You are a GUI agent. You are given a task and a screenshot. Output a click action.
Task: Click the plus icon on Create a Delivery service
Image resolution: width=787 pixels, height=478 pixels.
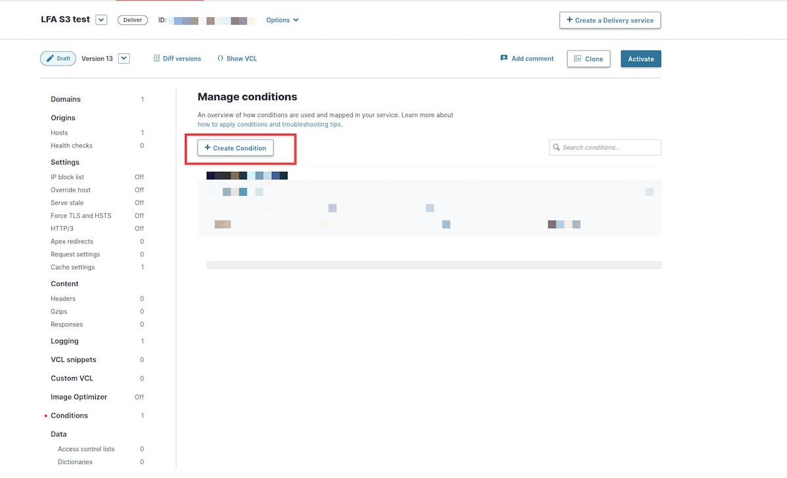click(x=569, y=20)
